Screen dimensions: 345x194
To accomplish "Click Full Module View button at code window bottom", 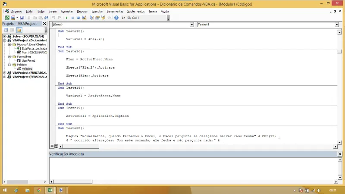I will (56, 146).
